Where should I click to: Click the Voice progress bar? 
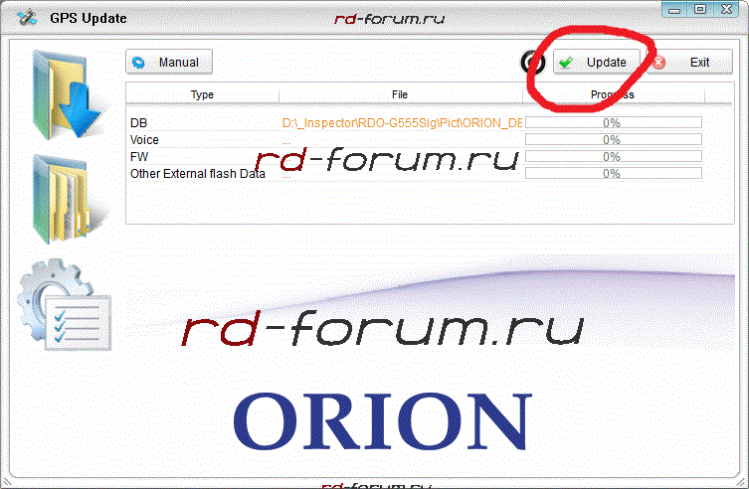click(613, 140)
